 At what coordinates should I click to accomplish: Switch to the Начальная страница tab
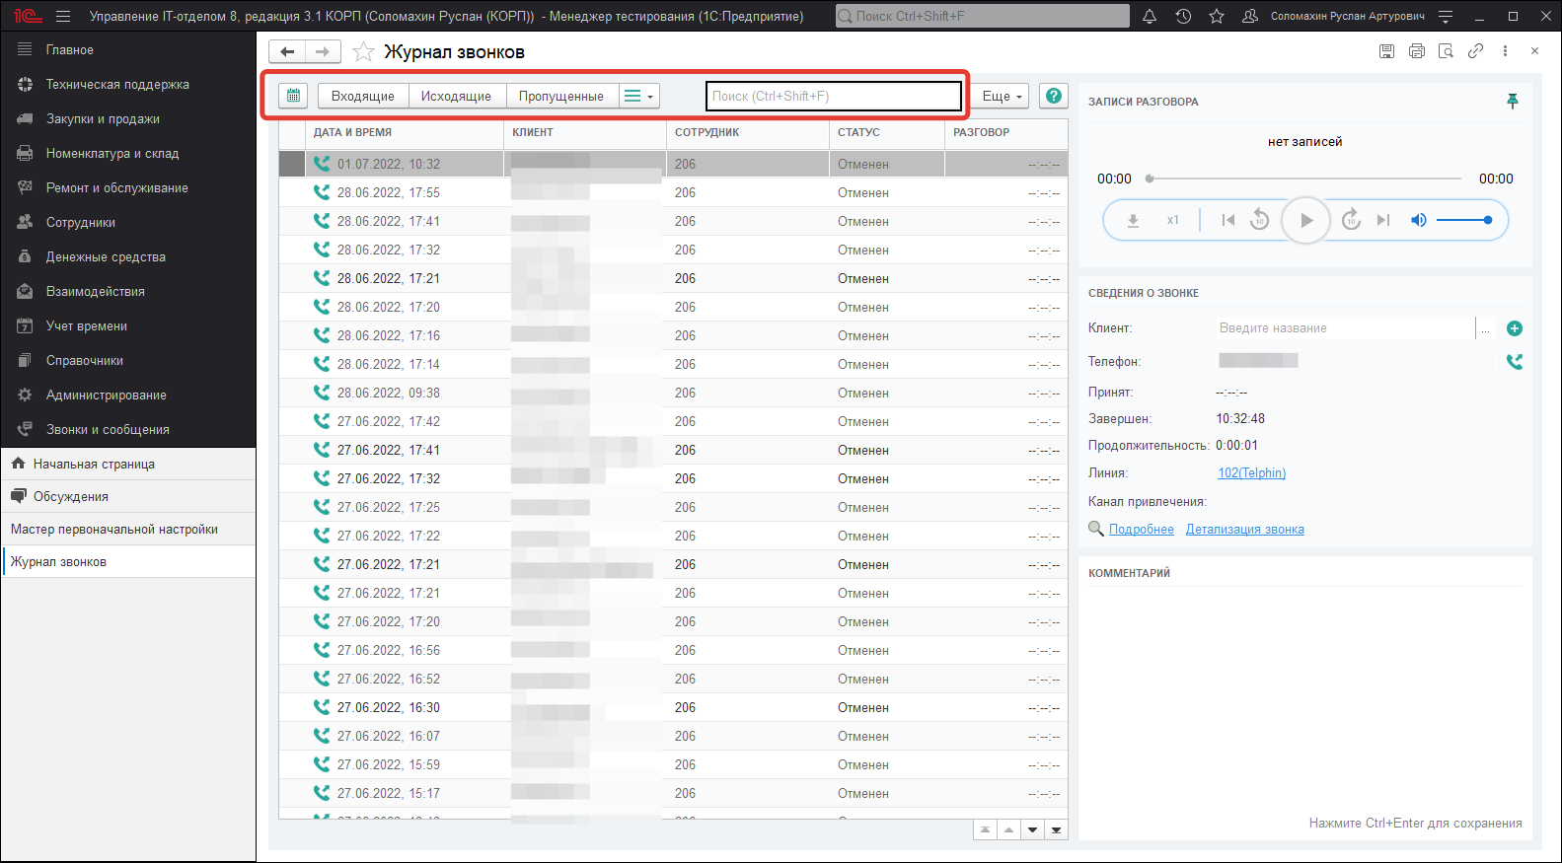(x=94, y=465)
